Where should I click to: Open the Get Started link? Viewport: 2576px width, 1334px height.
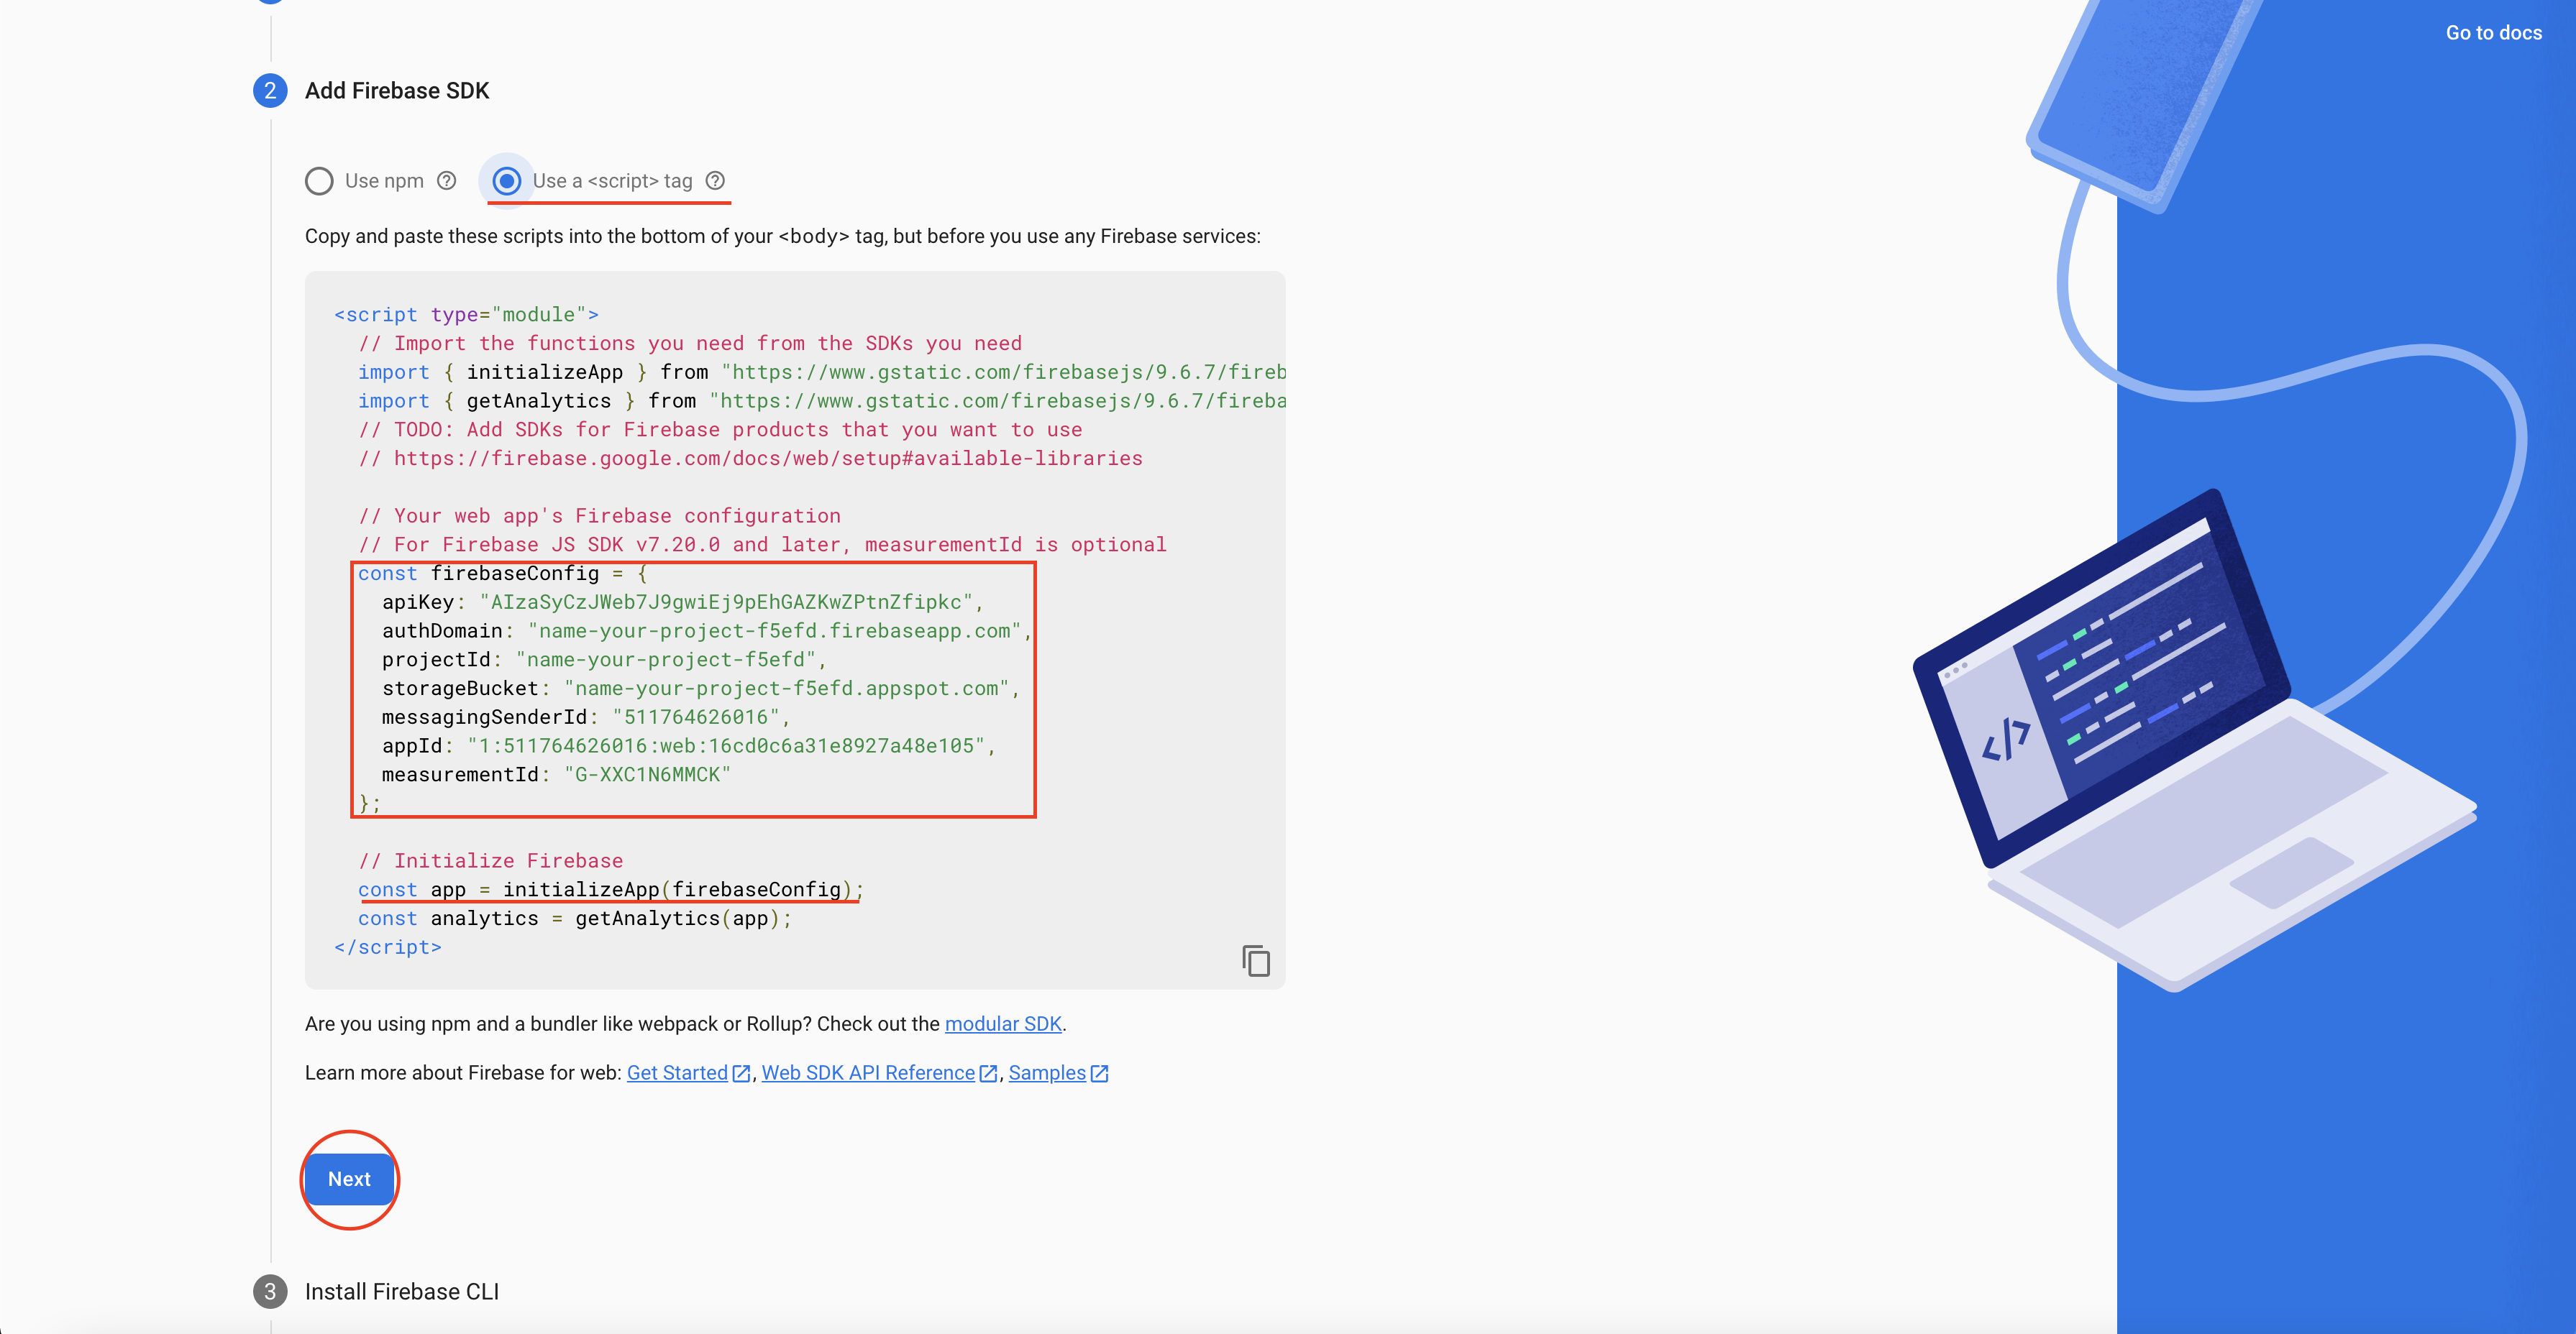coord(677,1072)
